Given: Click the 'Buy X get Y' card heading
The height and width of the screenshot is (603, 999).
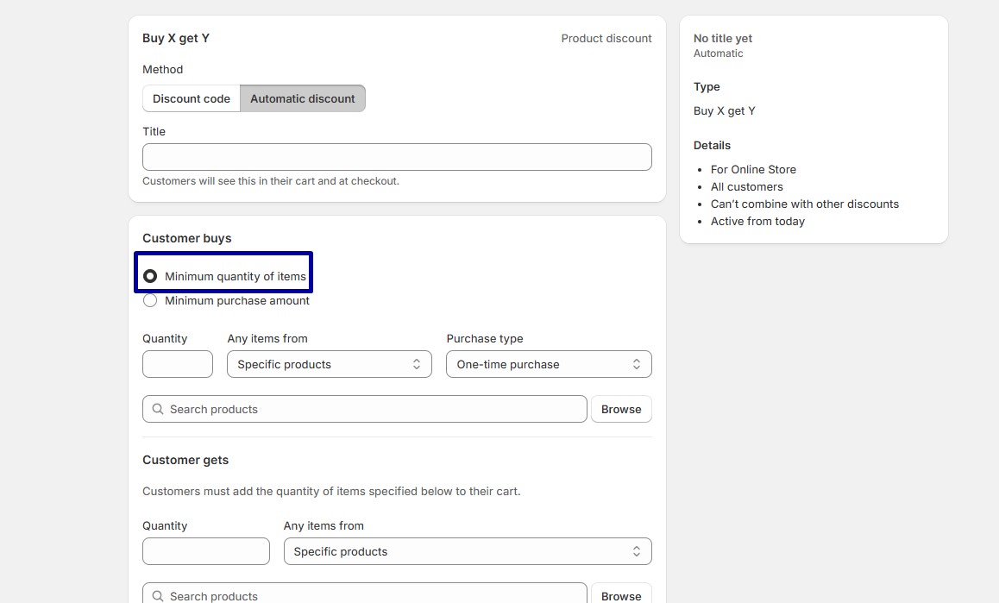Looking at the screenshot, I should (x=176, y=38).
